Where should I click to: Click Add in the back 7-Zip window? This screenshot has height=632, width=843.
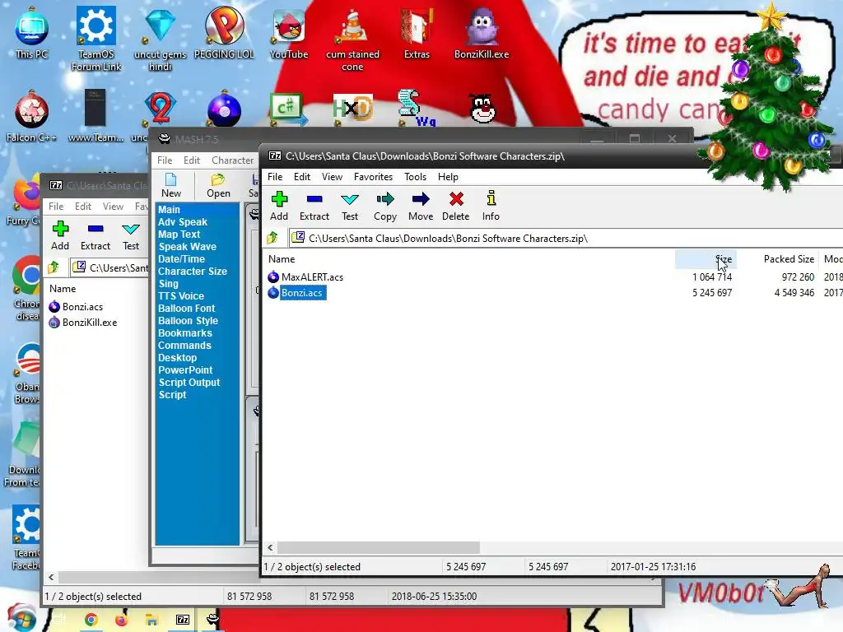(x=60, y=236)
